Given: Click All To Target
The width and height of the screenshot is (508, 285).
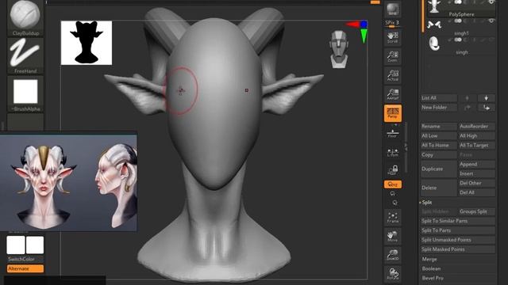Looking at the screenshot, I should pyautogui.click(x=476, y=146).
